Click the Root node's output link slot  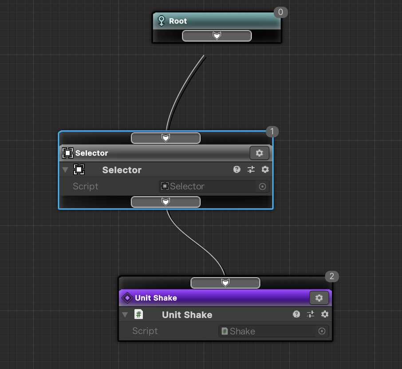(x=217, y=35)
